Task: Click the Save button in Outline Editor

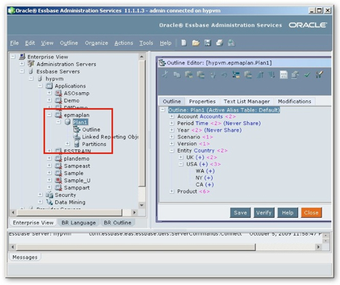Action: tap(240, 212)
